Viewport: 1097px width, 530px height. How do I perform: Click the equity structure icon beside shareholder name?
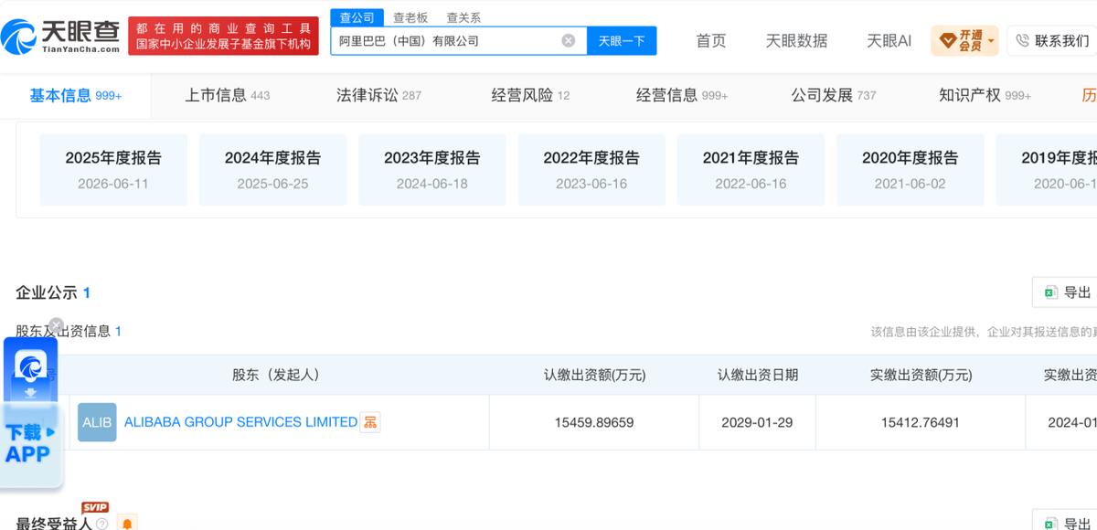(x=370, y=422)
